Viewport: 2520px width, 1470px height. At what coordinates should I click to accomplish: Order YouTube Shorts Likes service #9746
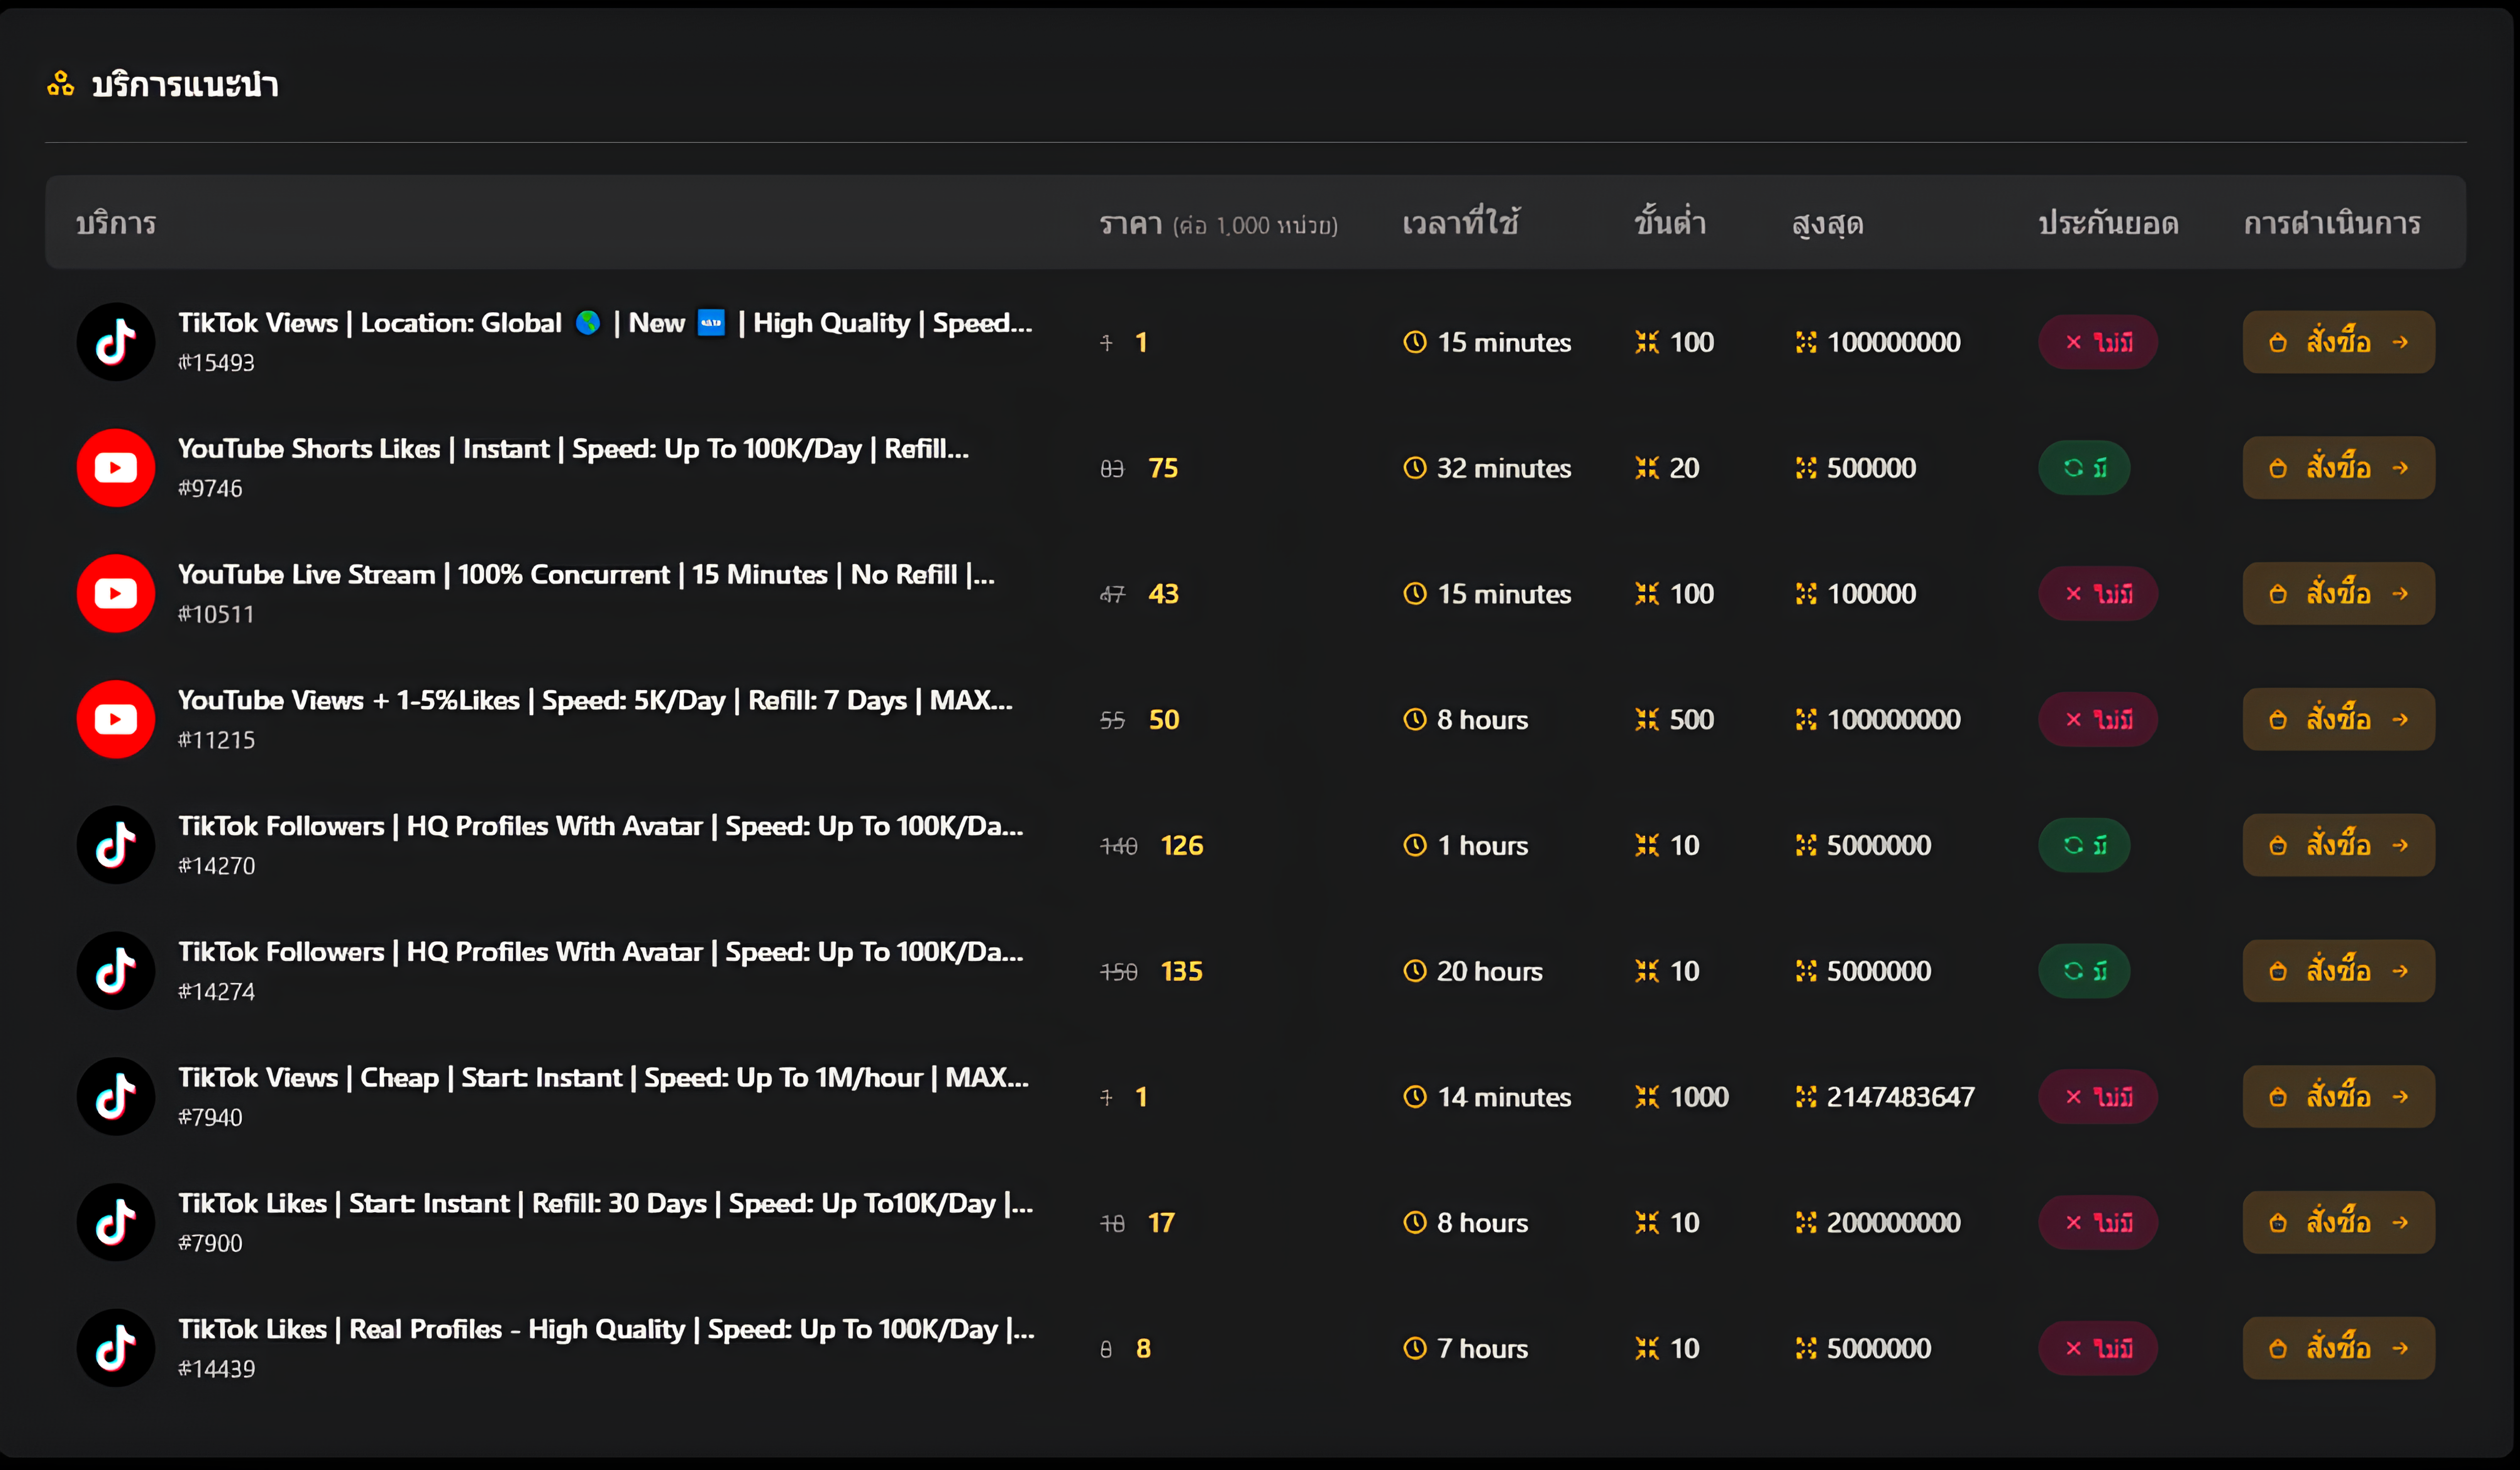(x=2338, y=468)
